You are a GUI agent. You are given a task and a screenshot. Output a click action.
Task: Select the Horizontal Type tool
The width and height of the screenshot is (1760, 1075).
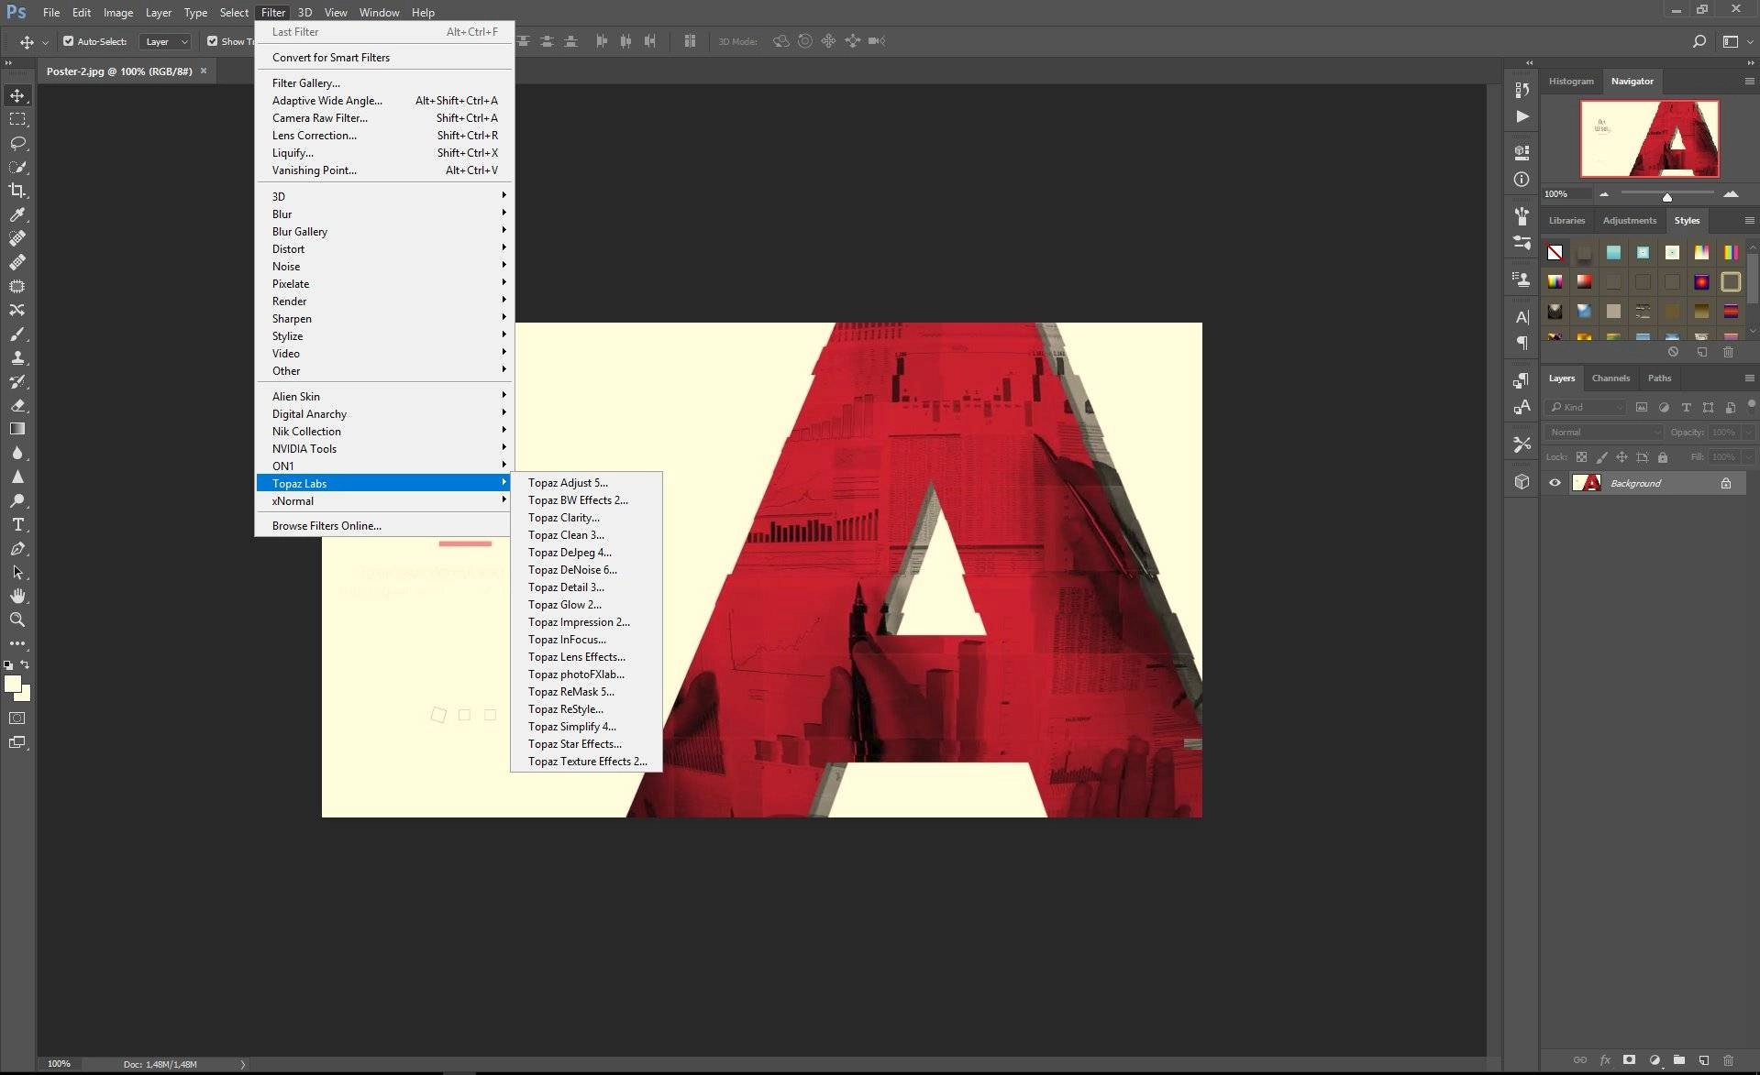pyautogui.click(x=17, y=524)
